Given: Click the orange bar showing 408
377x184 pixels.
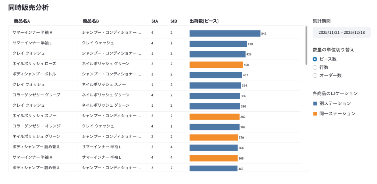Looking at the screenshot, I should click(216, 65).
